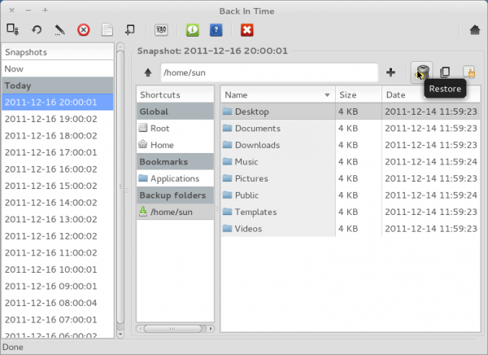This screenshot has height=355, width=488.
Task: Click the Restore trash-can icon
Action: click(421, 72)
